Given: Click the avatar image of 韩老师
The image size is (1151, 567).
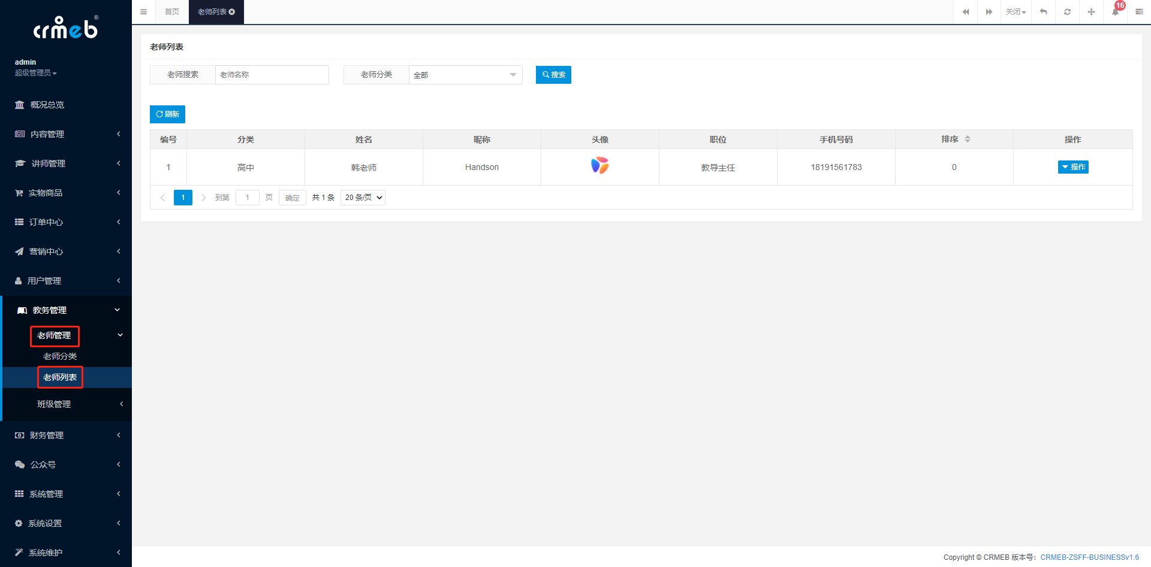Looking at the screenshot, I should click(x=599, y=165).
